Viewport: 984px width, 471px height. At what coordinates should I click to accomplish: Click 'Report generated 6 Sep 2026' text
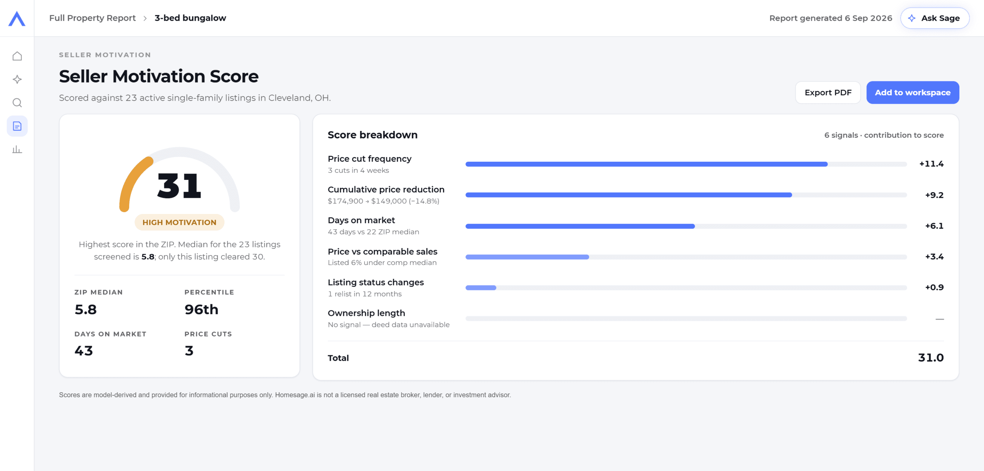tap(831, 18)
